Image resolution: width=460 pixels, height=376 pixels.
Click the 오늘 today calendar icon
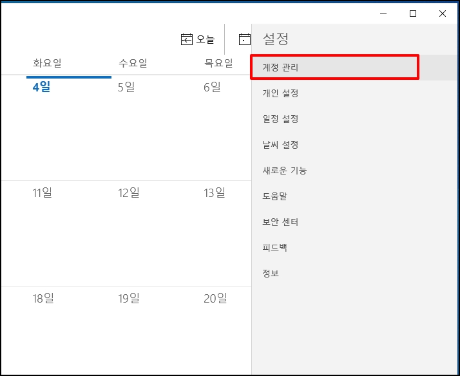187,39
